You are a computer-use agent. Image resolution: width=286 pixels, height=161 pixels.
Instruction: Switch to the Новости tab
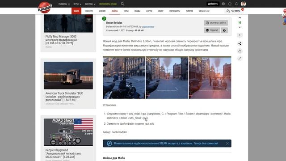pos(89,11)
